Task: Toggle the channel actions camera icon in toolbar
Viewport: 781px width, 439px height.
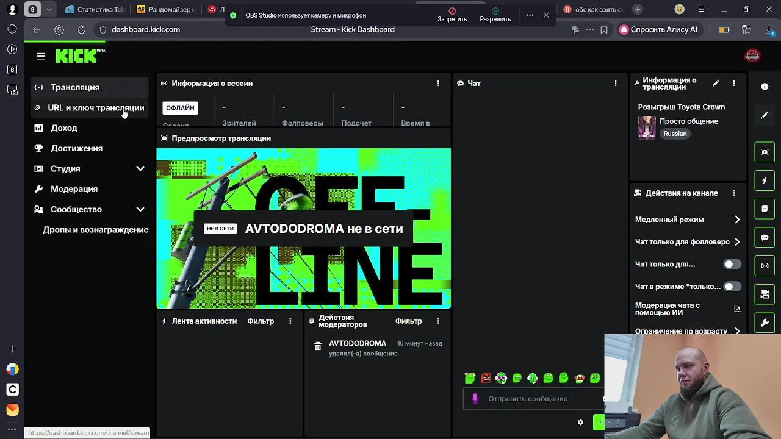Action: pyautogui.click(x=765, y=294)
